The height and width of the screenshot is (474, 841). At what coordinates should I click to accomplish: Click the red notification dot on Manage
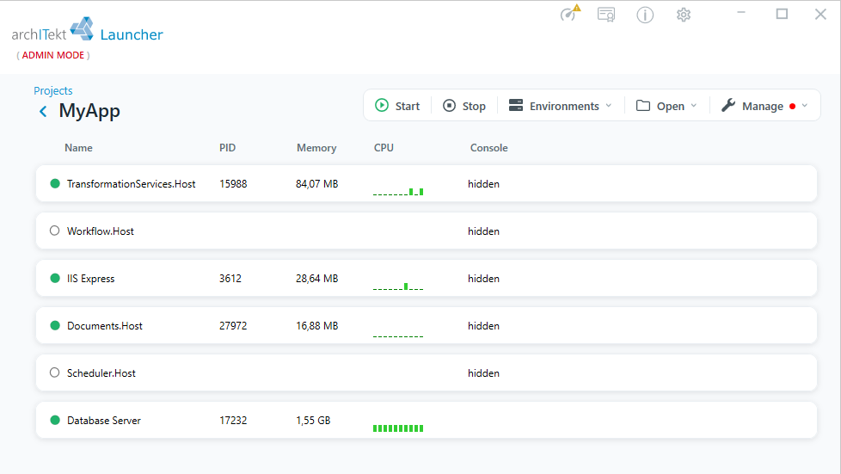tap(792, 107)
